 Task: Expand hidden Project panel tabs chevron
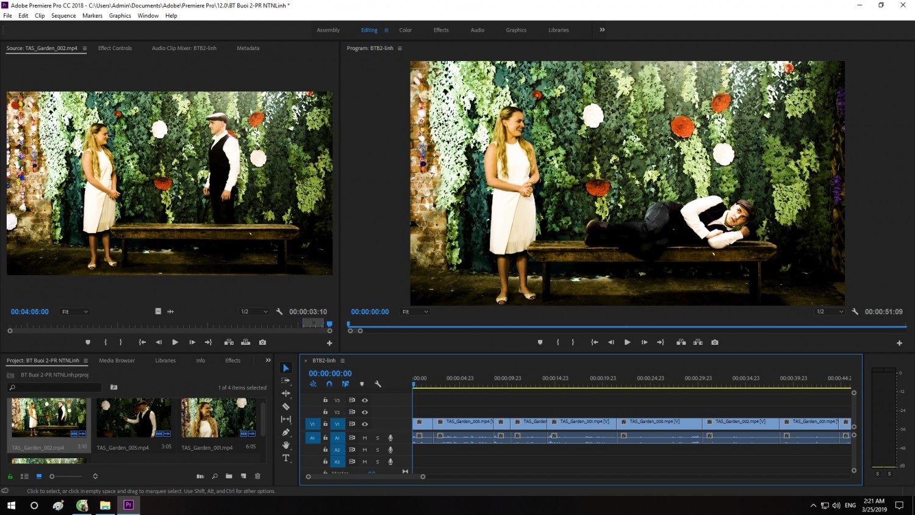click(268, 361)
